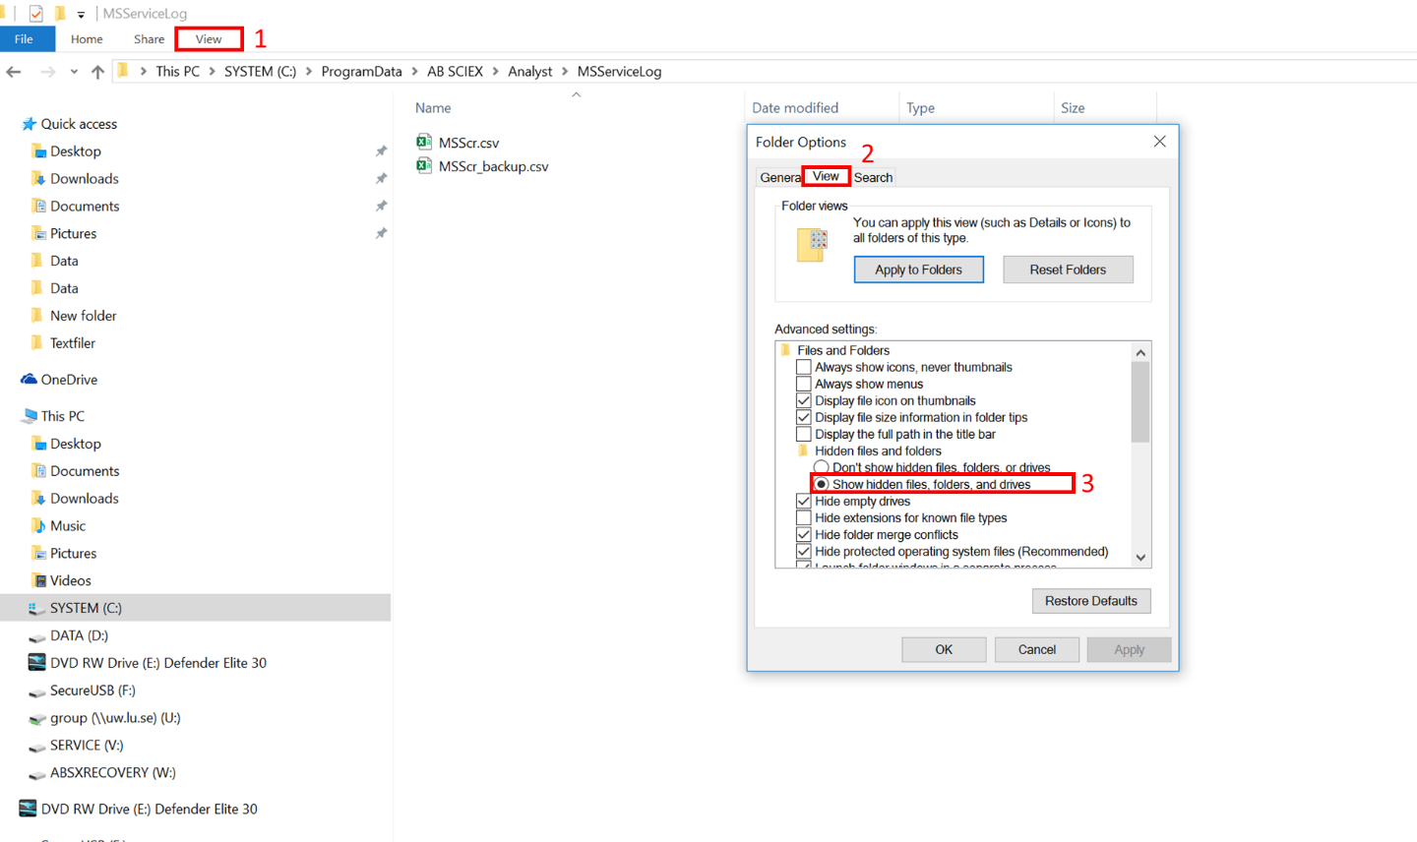Image resolution: width=1417 pixels, height=842 pixels.
Task: Select the DATA (D:) drive icon
Action: tap(37, 636)
